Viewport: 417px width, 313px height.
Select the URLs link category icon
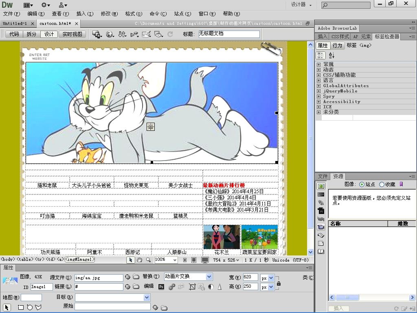(321, 203)
